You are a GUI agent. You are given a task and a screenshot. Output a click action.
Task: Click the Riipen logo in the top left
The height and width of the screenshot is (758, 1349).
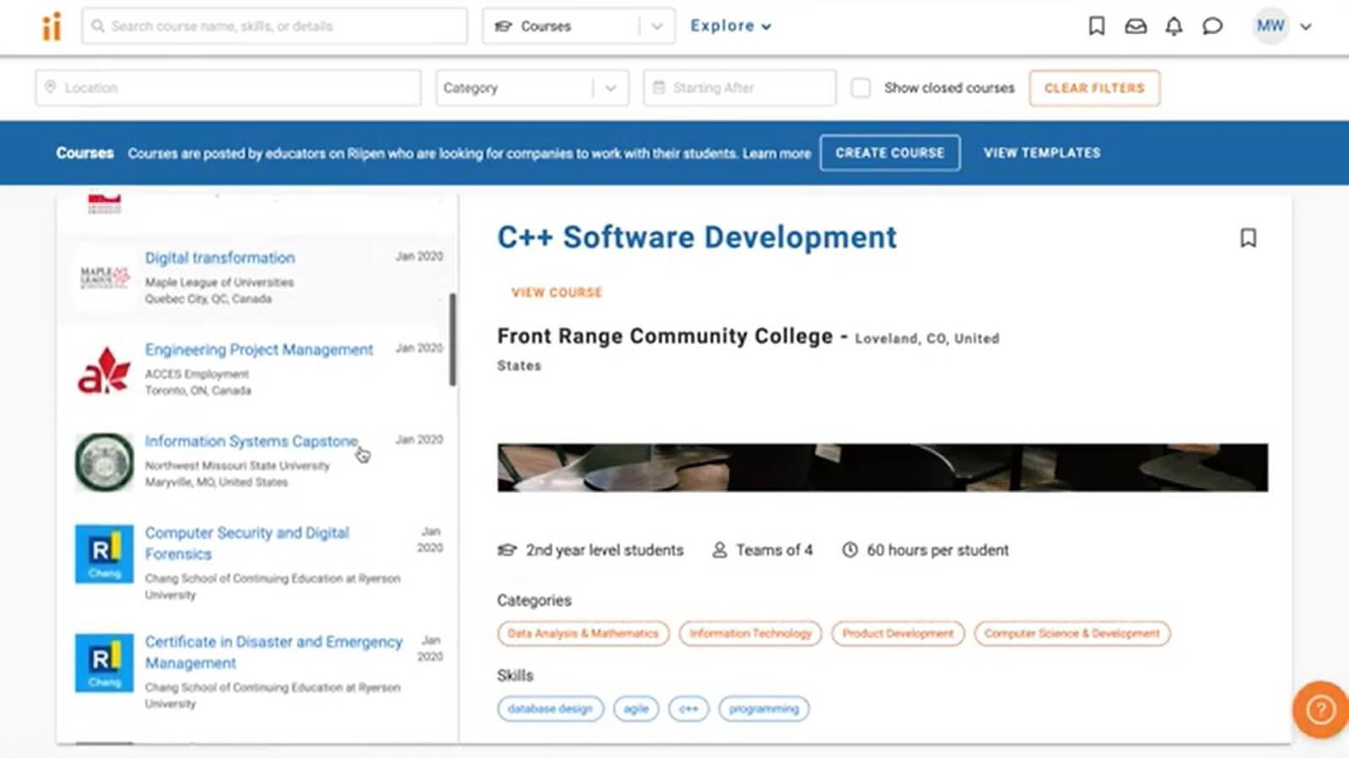[51, 26]
